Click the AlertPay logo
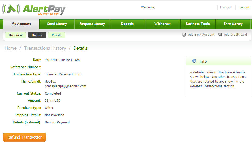The width and height of the screenshot is (252, 154). (35, 10)
